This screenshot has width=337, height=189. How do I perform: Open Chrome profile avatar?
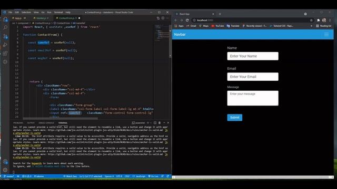click(324, 20)
